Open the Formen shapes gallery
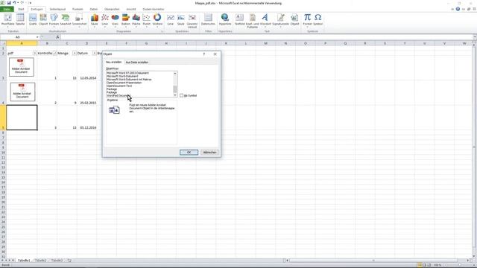477x268 pixels. pyautogui.click(x=54, y=19)
